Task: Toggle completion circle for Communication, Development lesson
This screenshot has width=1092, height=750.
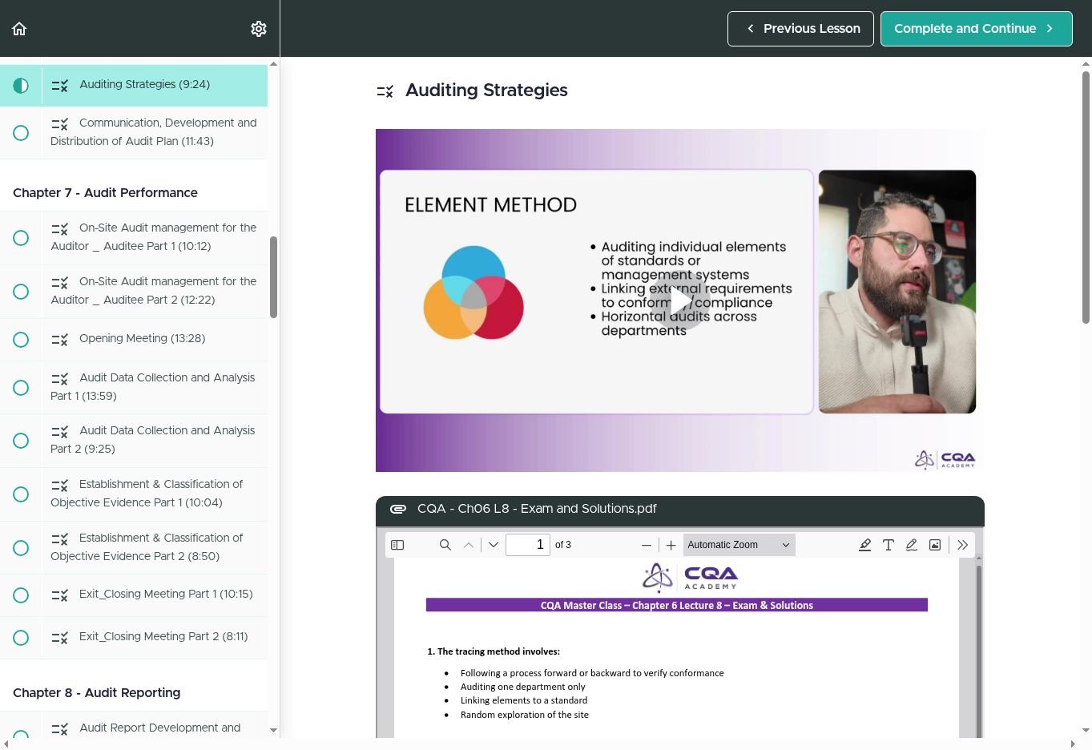Action: click(21, 133)
